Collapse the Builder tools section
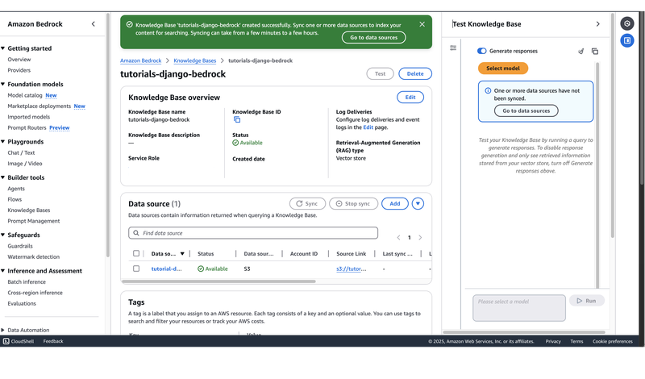The image size is (645, 379). [x=3, y=177]
